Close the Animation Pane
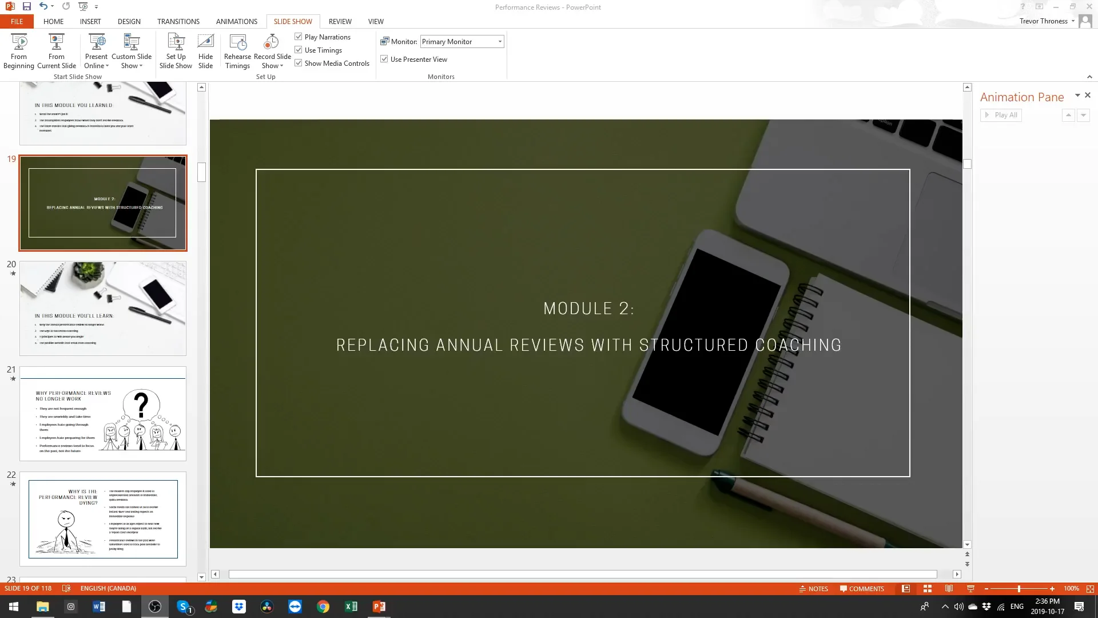The image size is (1098, 618). click(x=1088, y=96)
